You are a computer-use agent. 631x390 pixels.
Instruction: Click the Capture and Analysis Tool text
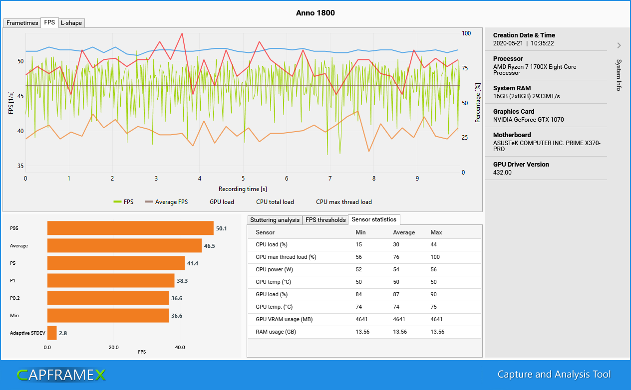(554, 375)
